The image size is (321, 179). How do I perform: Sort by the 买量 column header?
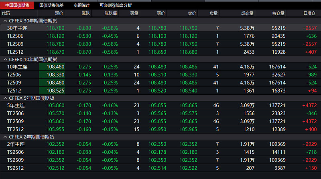pos(129,13)
